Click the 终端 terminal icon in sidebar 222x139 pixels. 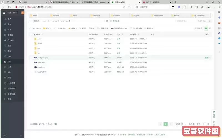(5, 78)
